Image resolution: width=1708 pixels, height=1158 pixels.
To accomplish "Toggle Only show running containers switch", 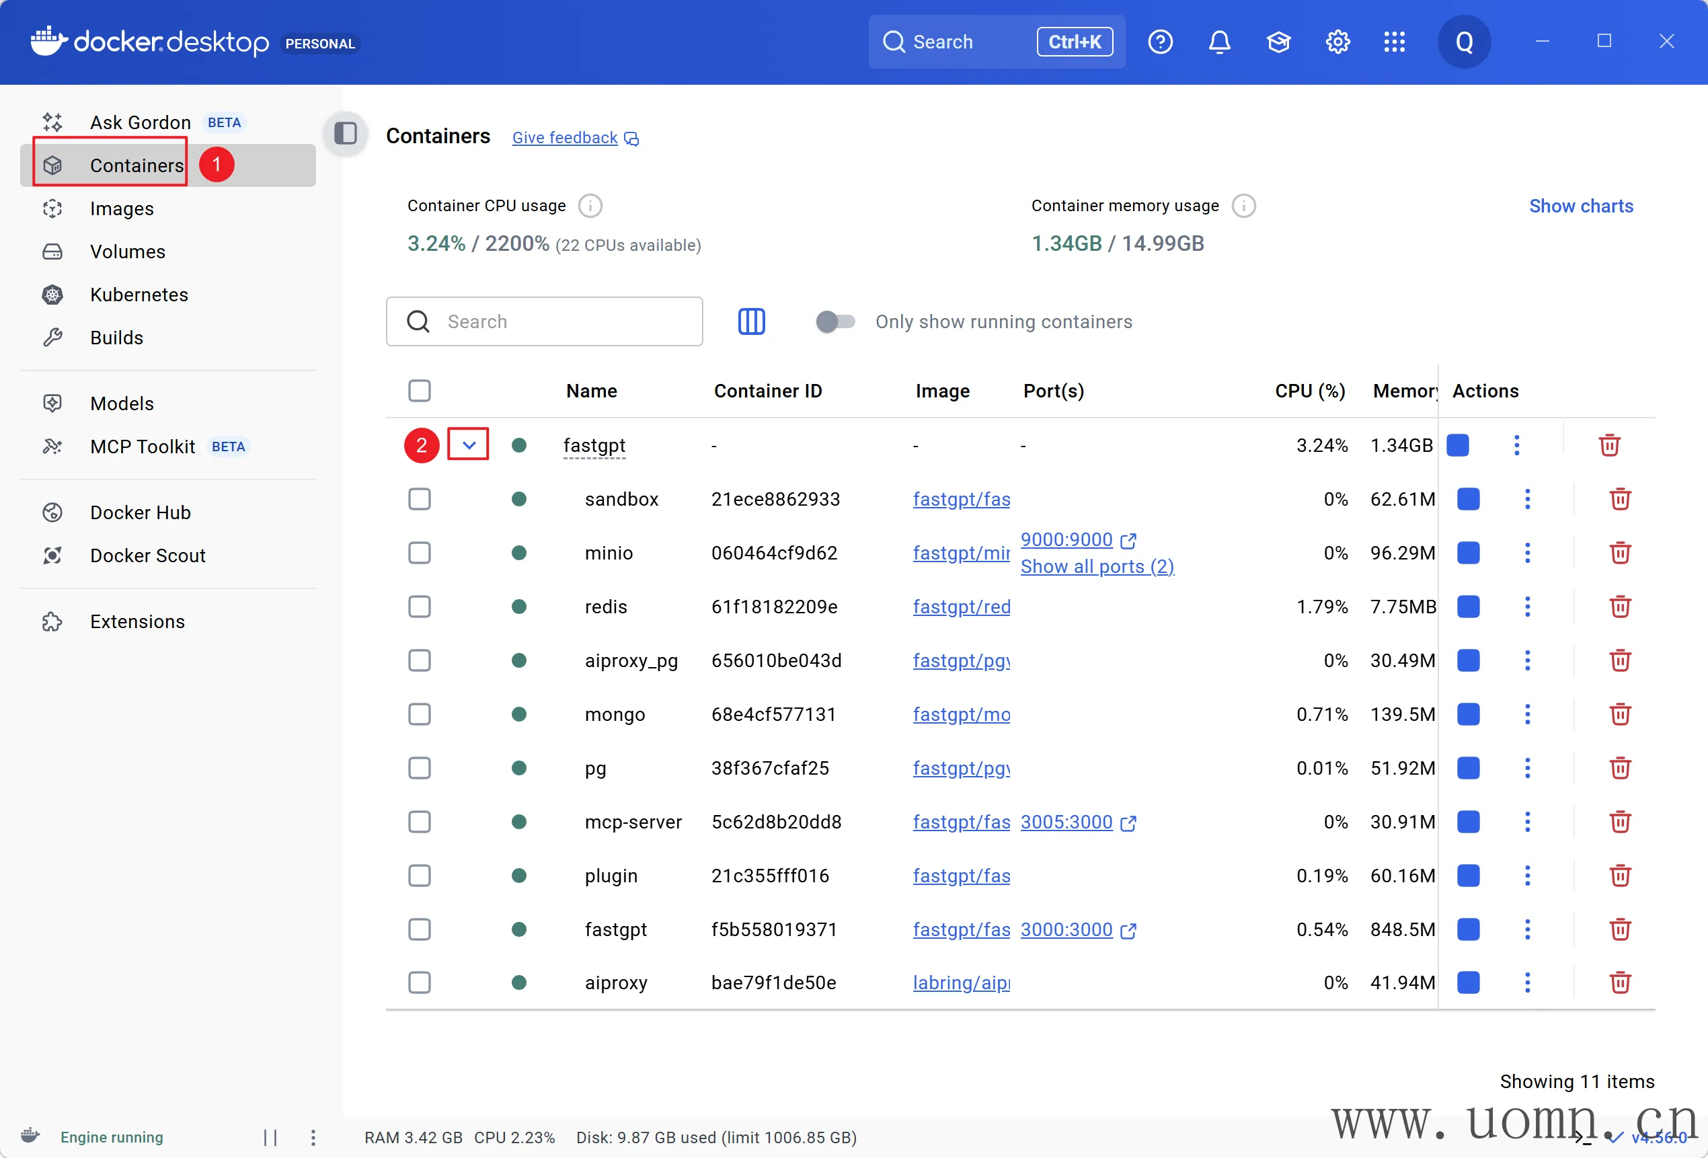I will click(x=836, y=321).
